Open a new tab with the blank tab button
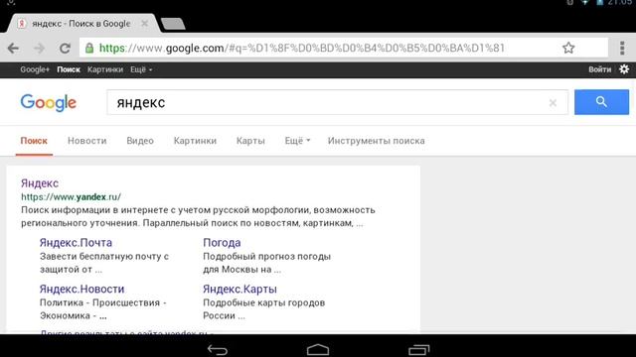 click(x=173, y=24)
